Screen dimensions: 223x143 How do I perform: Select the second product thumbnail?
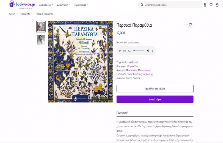pos(41,40)
